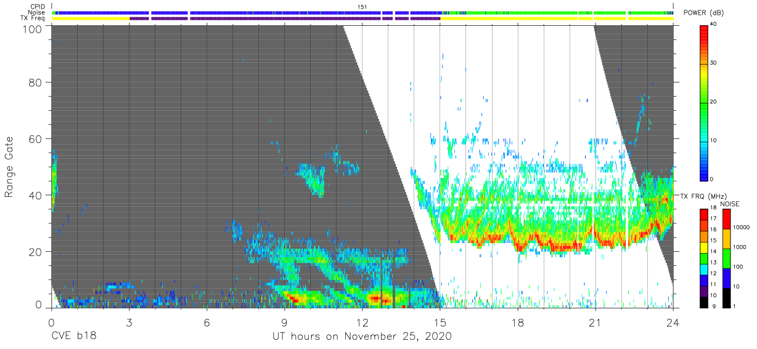Click noise scale label 100
This screenshot has width=757, height=349.
(x=739, y=267)
